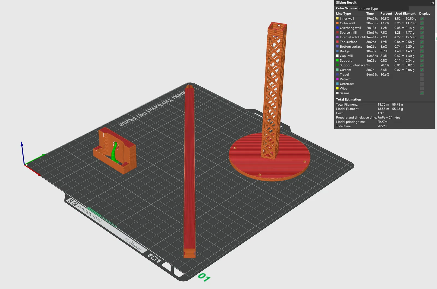Screen dimensions: 437x289
Task: Click the orange Outer wall color swatch
Action: pyautogui.click(x=337, y=23)
